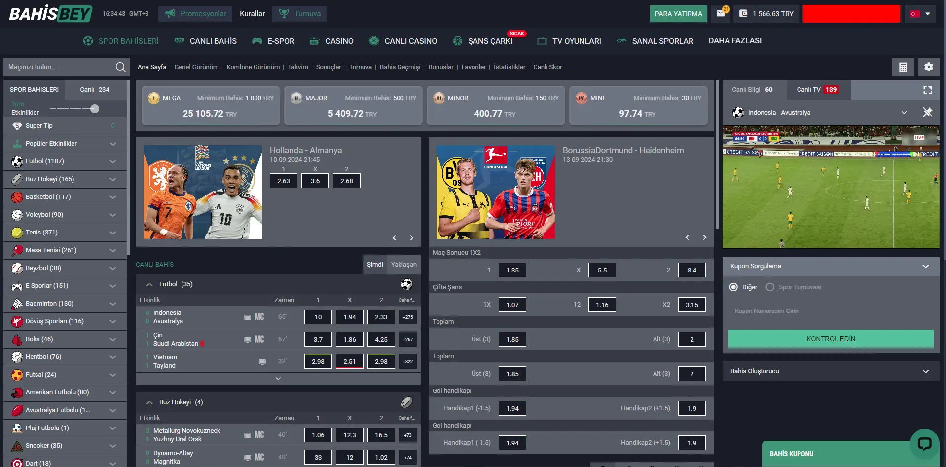Open the Indonesia - Avustralya match dropdown
The height and width of the screenshot is (467, 946).
click(904, 113)
